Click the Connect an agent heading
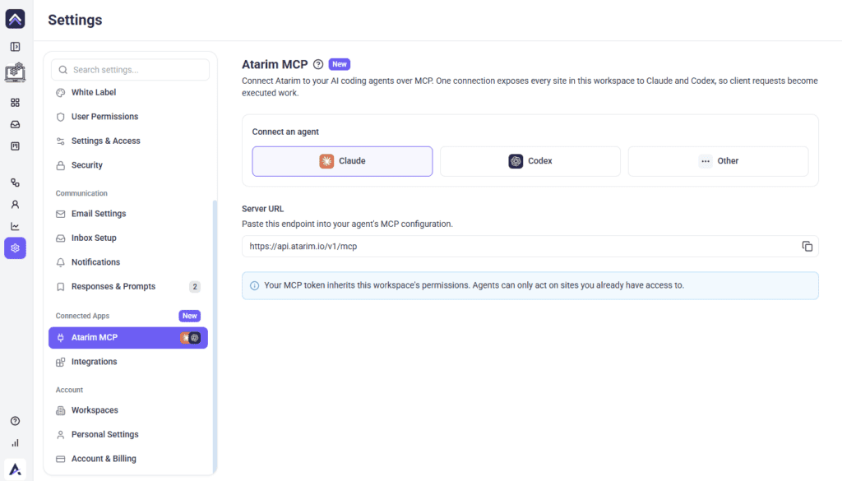The height and width of the screenshot is (481, 842). (x=285, y=132)
